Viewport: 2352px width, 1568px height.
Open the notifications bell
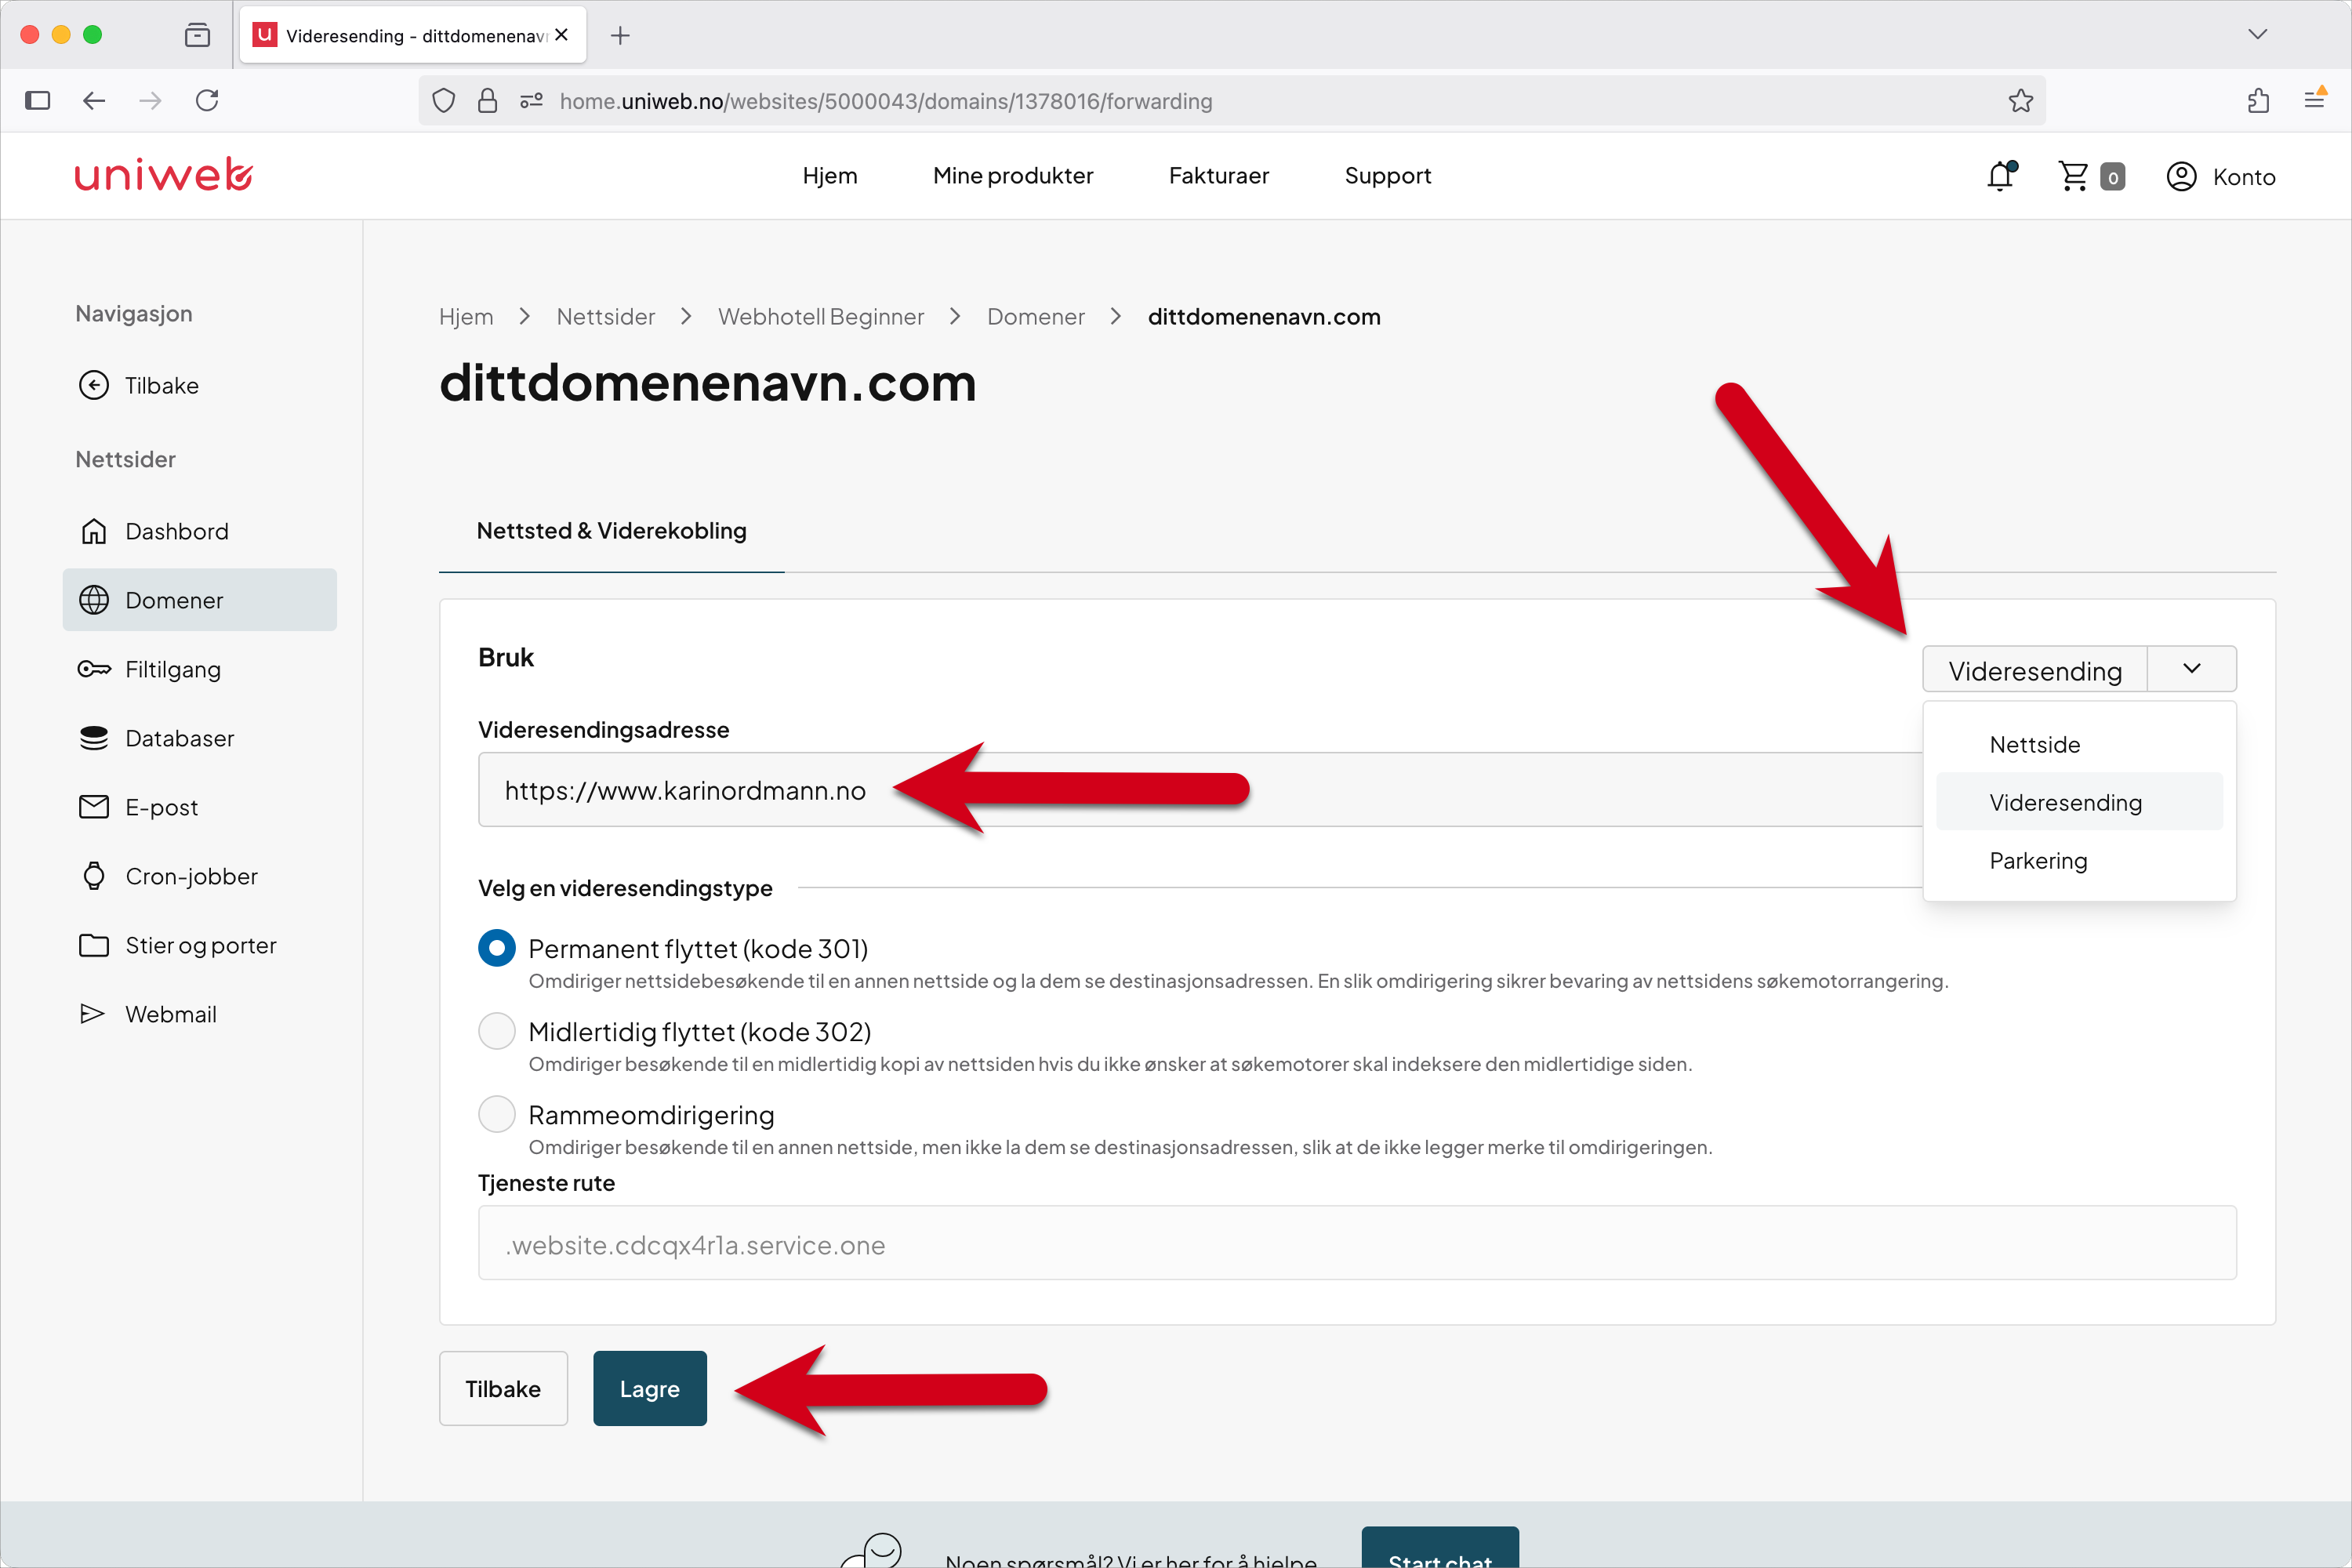pyautogui.click(x=2001, y=176)
